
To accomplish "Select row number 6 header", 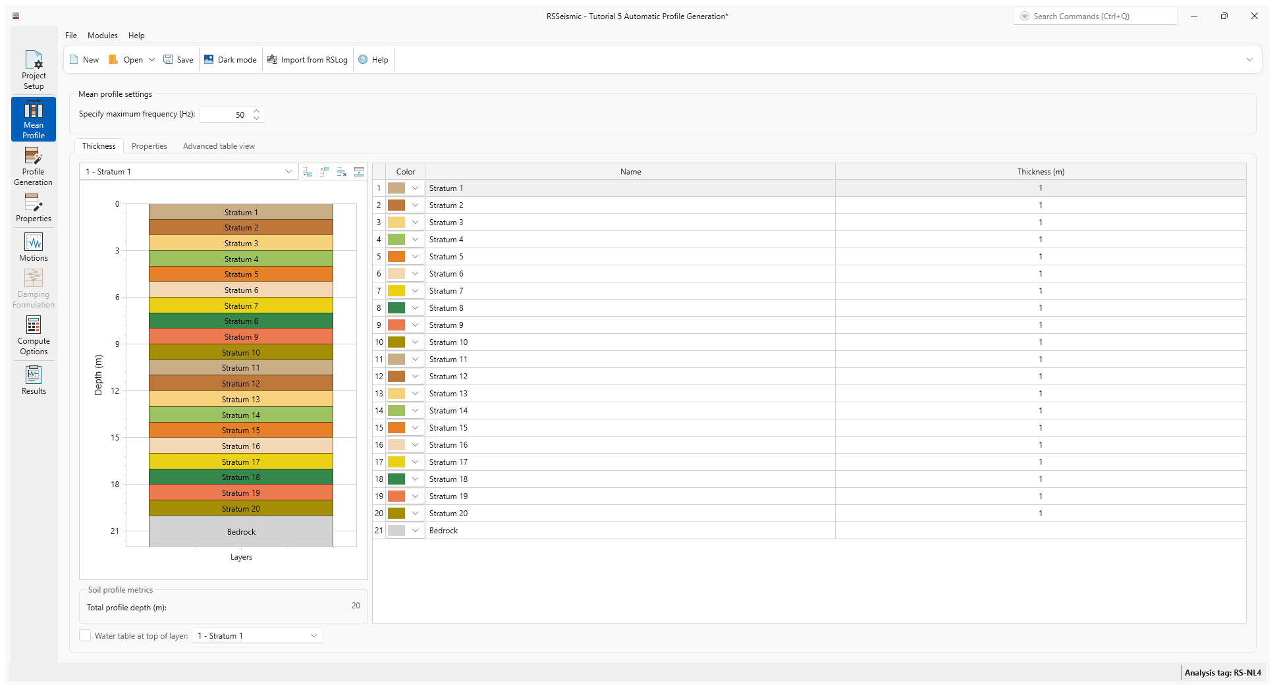I will (x=379, y=274).
